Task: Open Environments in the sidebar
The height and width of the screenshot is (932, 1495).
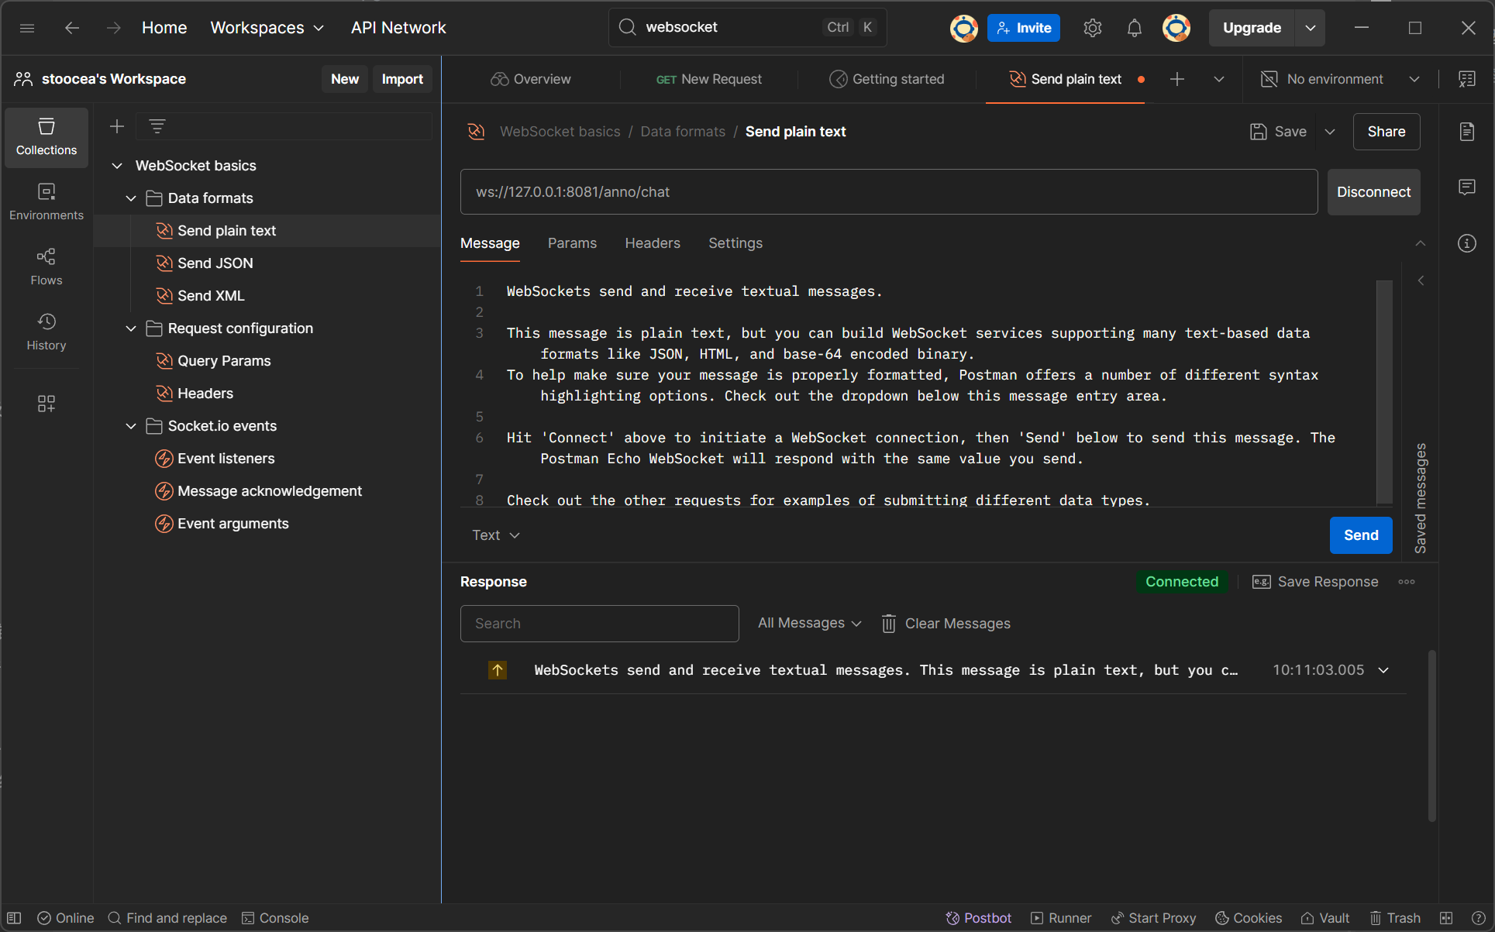Action: pos(47,202)
